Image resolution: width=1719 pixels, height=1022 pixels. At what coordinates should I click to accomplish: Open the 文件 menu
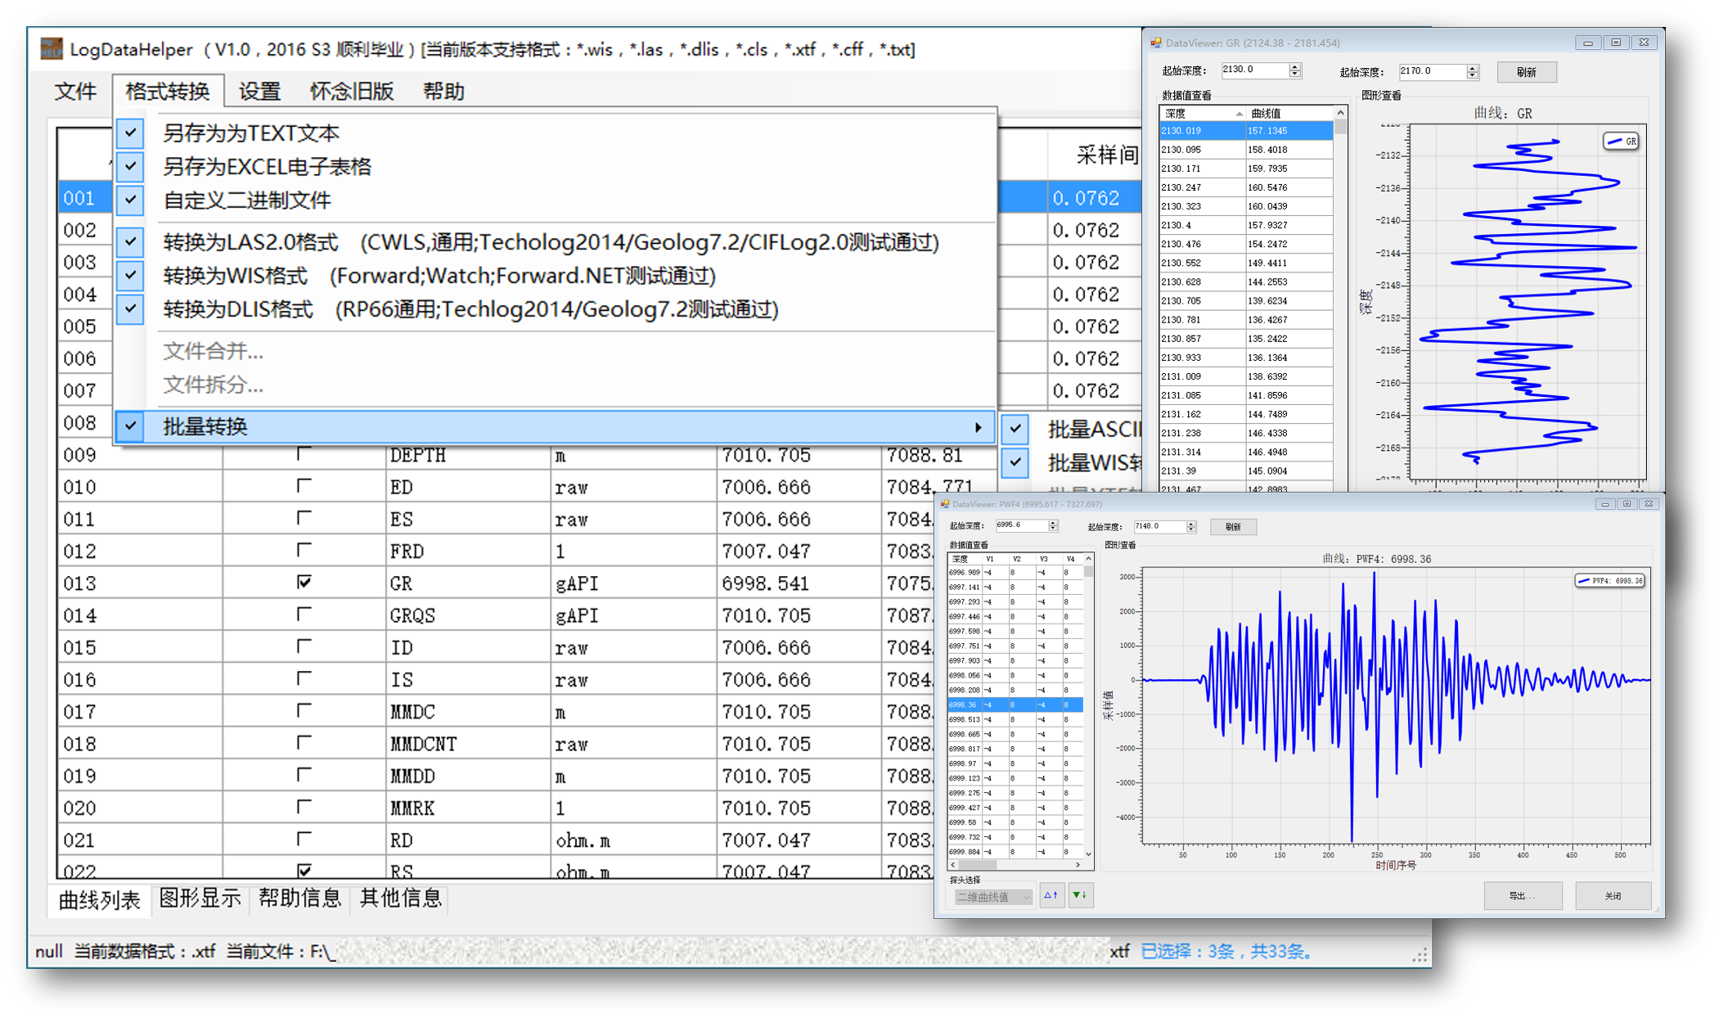click(x=75, y=91)
